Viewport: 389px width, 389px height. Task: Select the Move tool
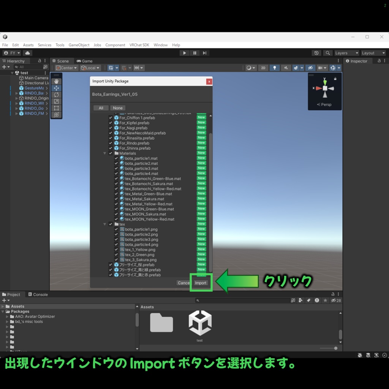pyautogui.click(x=56, y=88)
